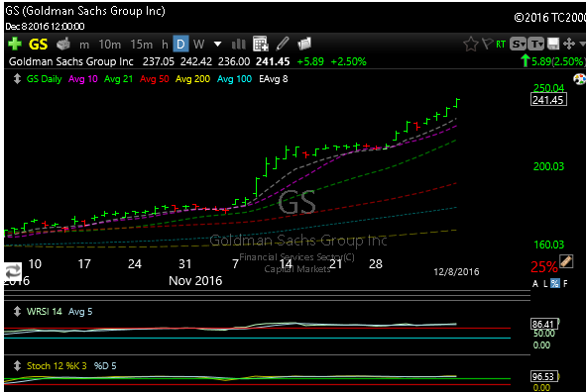Select the Weekly 'W' timeframe
Image resolution: width=586 pixels, height=392 pixels.
tap(198, 45)
